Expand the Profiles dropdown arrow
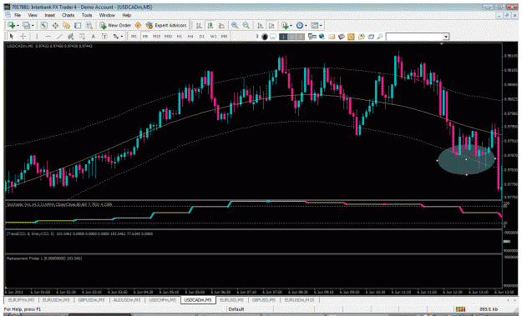 [33, 26]
